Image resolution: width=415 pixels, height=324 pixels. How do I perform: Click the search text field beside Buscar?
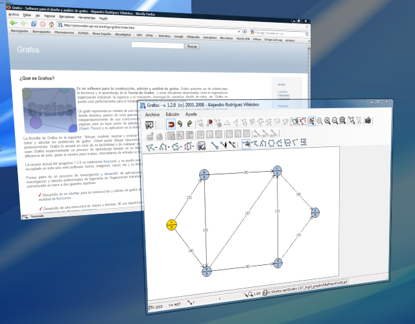157,46
